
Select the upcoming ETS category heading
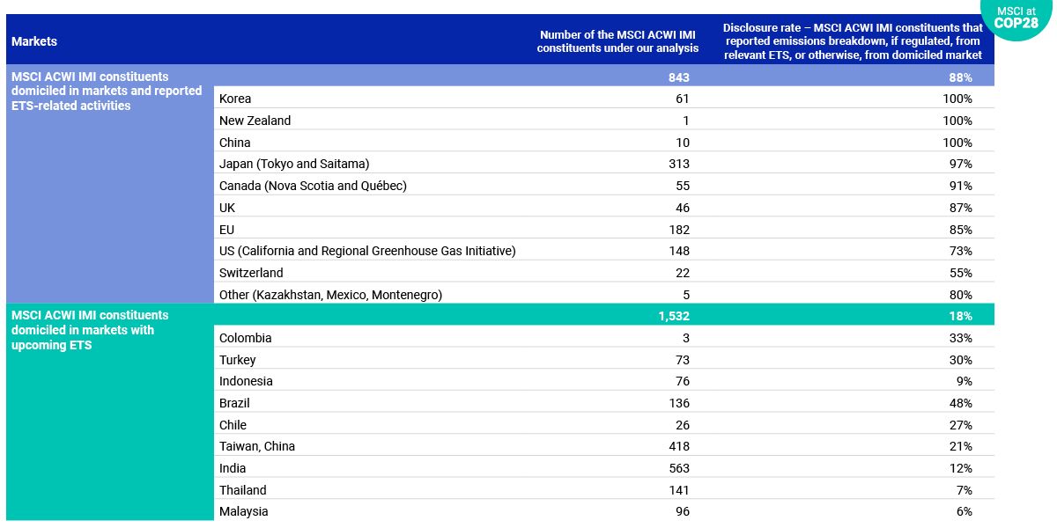(x=90, y=330)
